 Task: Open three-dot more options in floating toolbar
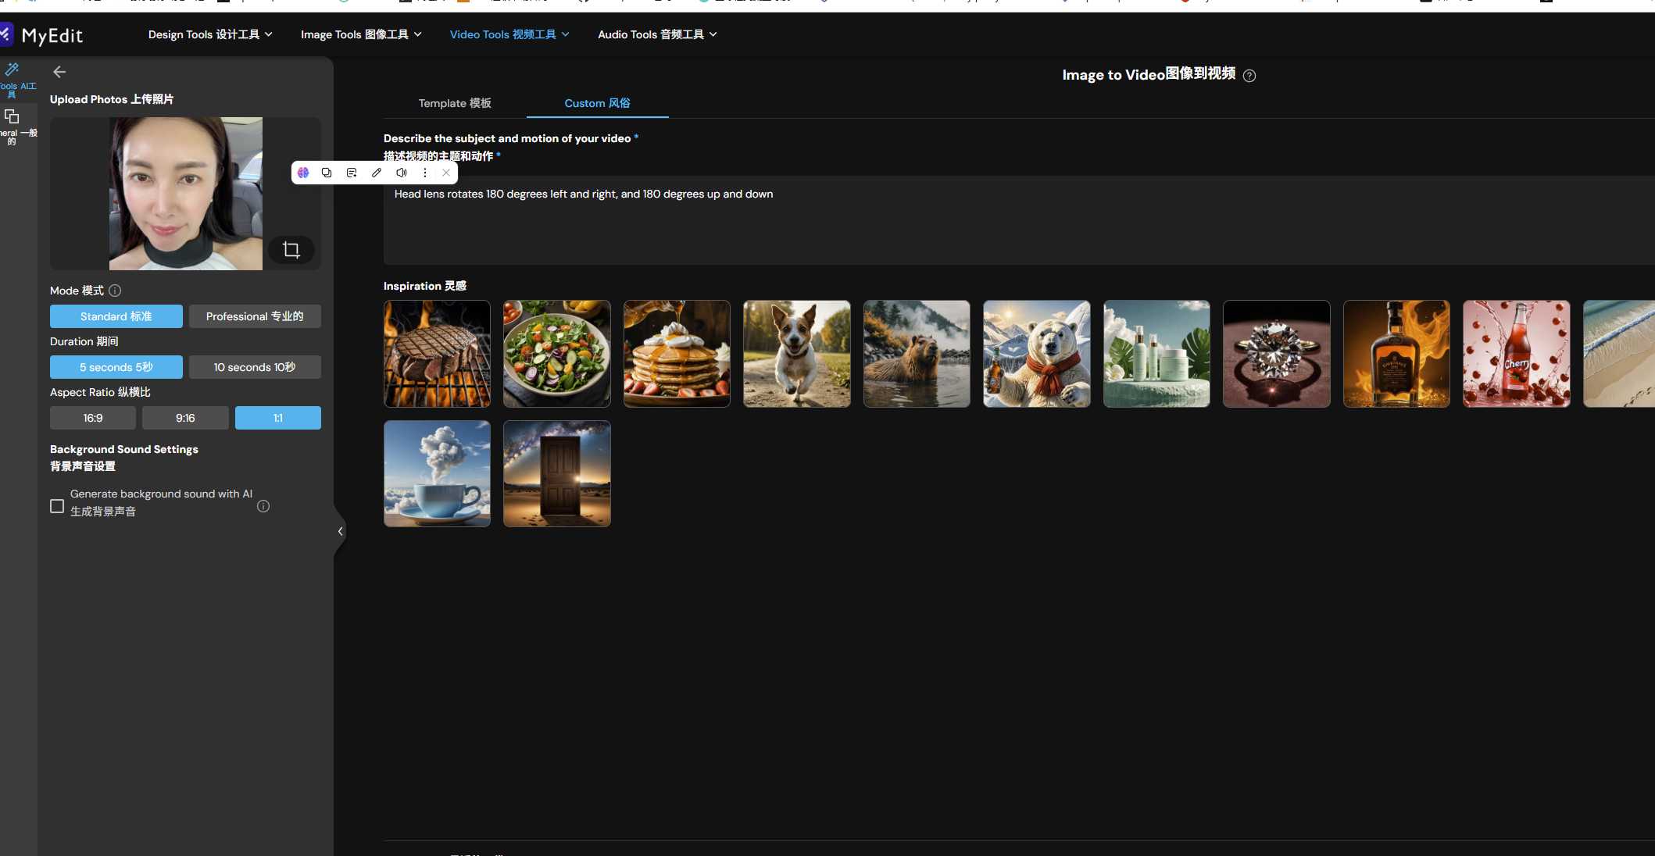(425, 173)
